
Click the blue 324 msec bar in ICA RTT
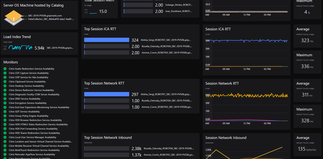pos(107,40)
